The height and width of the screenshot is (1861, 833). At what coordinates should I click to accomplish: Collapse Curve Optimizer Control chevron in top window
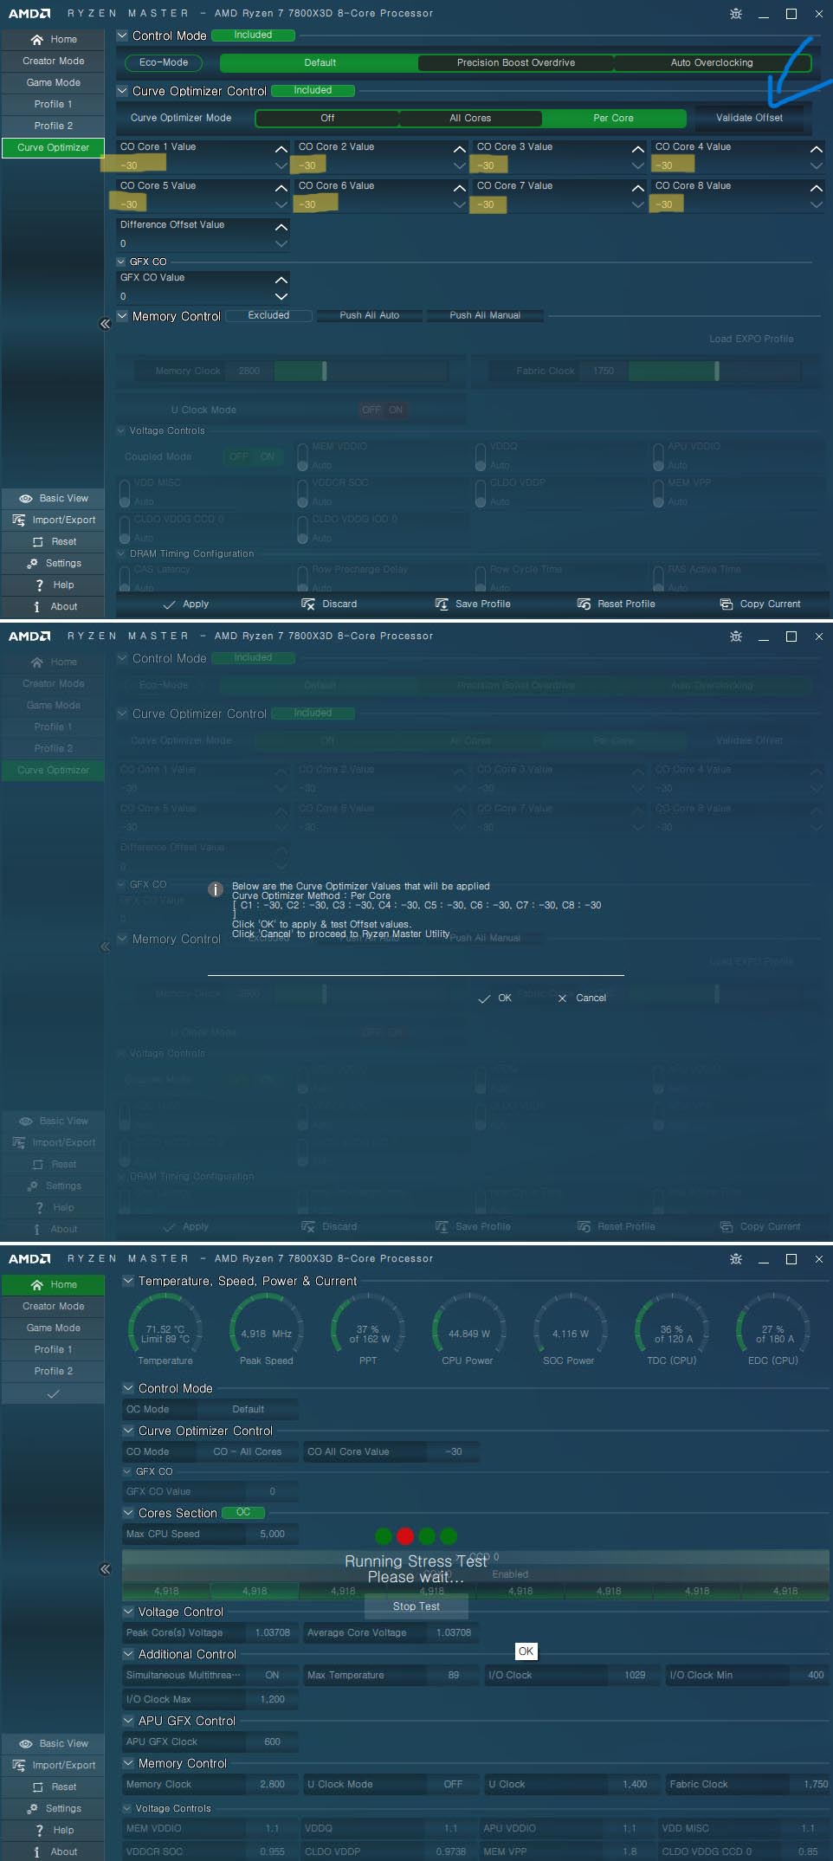coord(122,91)
